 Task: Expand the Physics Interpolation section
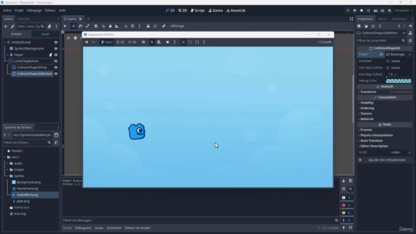pos(376,135)
